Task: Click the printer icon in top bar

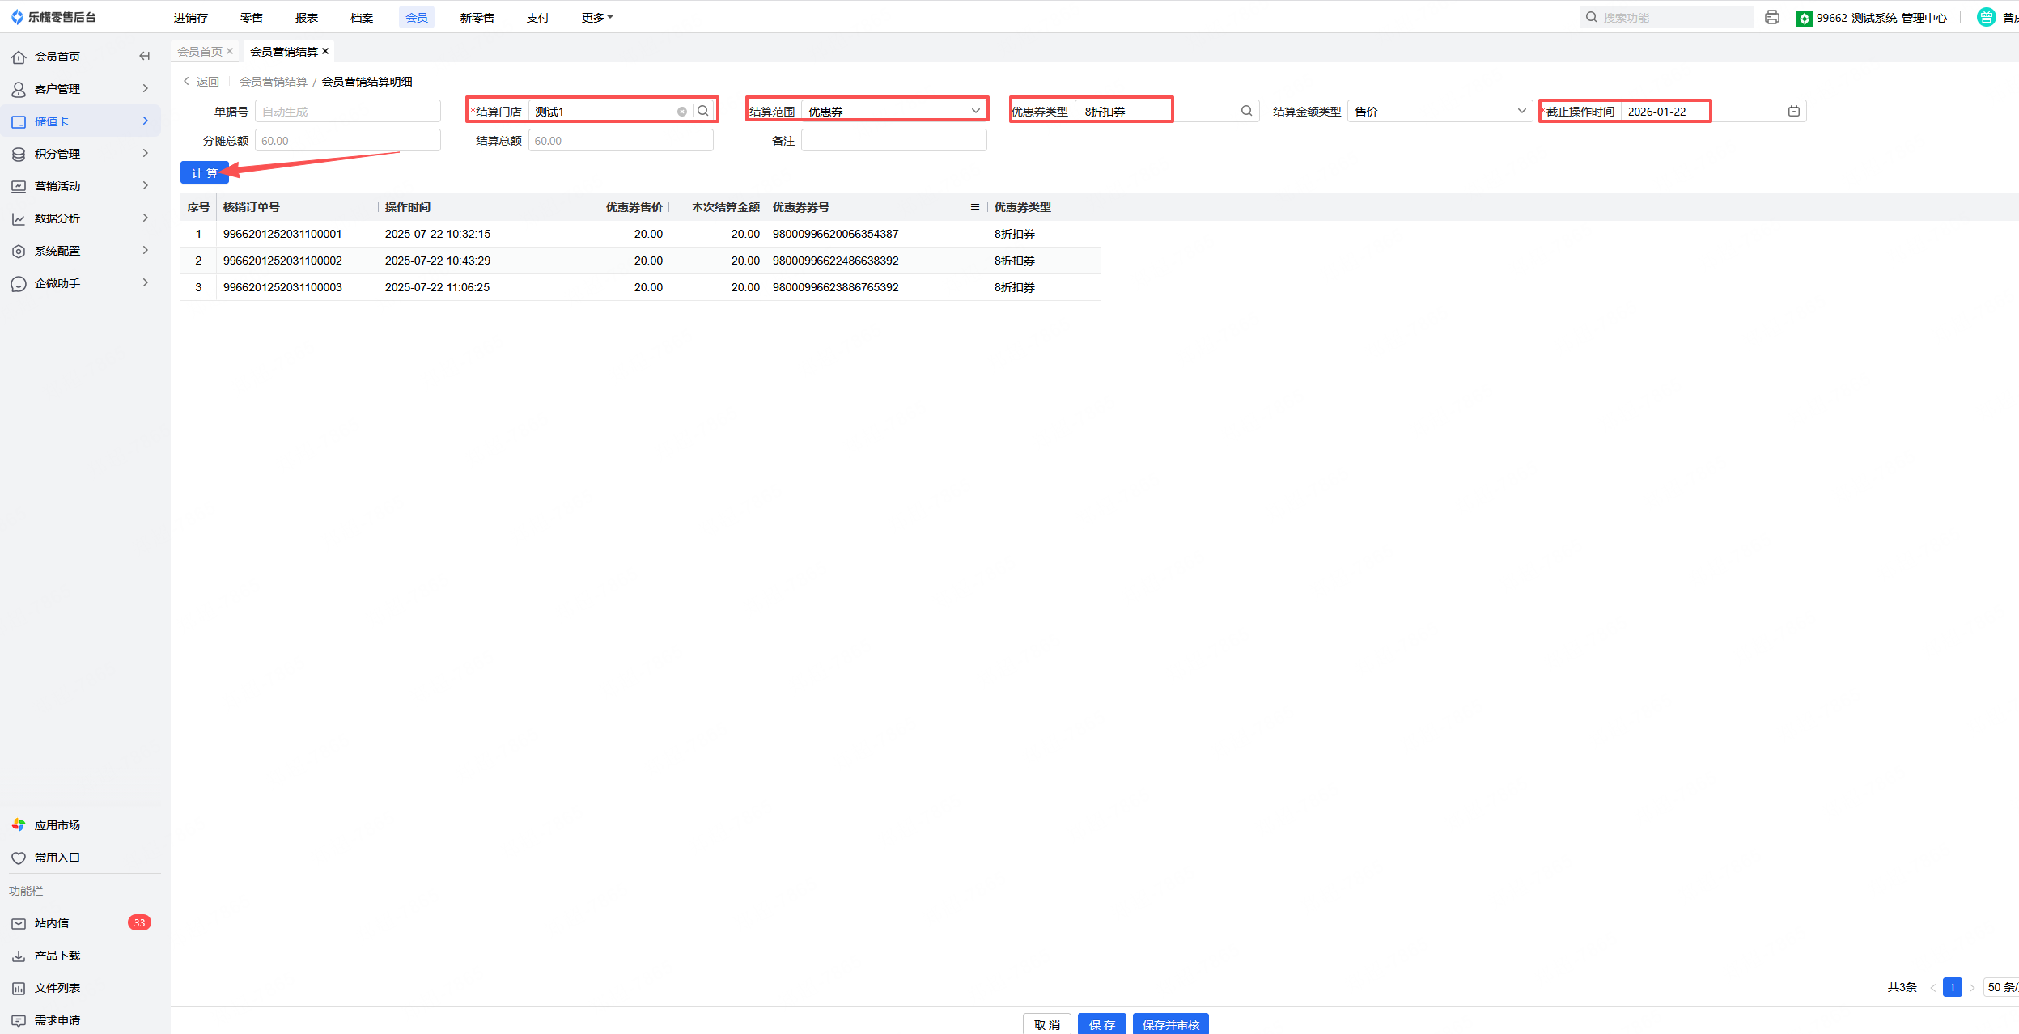Action: pyautogui.click(x=1772, y=17)
